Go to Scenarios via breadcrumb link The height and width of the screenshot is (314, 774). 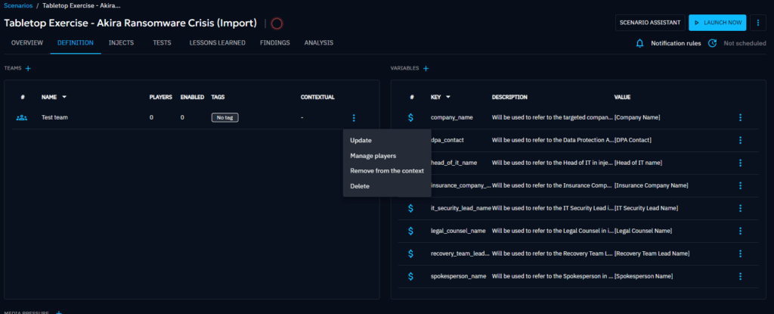(17, 5)
